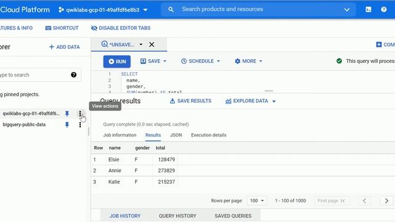Image resolution: width=395 pixels, height=222 pixels.
Task: Open Features & Info link
Action: click(16, 28)
